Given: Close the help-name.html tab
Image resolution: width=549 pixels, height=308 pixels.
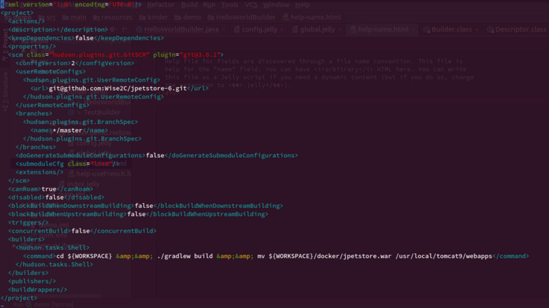Looking at the screenshot, I should pos(413,29).
